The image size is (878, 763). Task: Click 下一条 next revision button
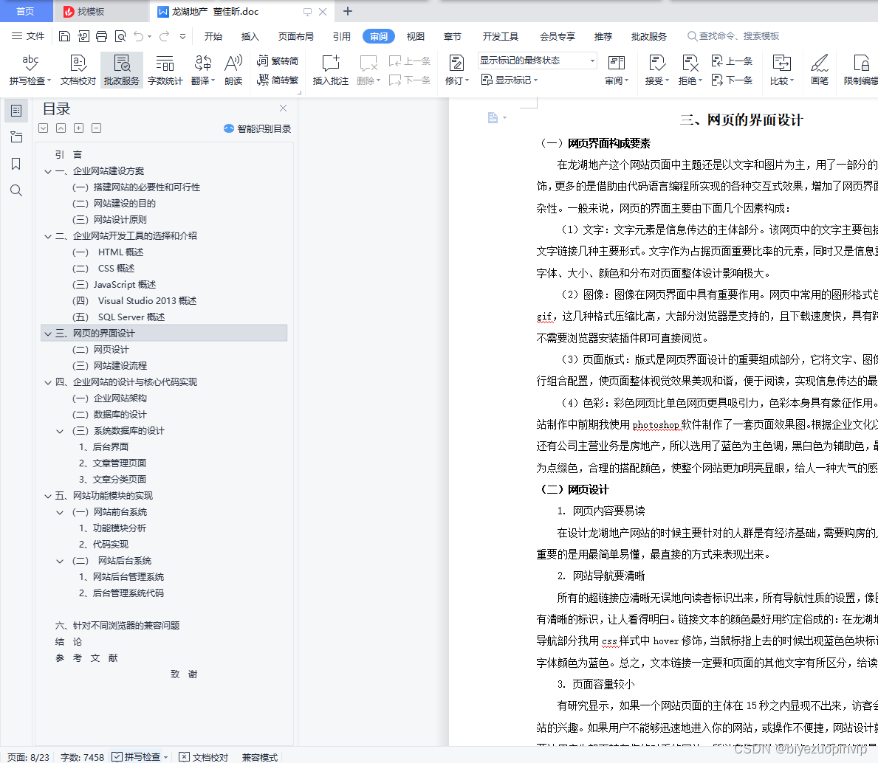[x=733, y=80]
